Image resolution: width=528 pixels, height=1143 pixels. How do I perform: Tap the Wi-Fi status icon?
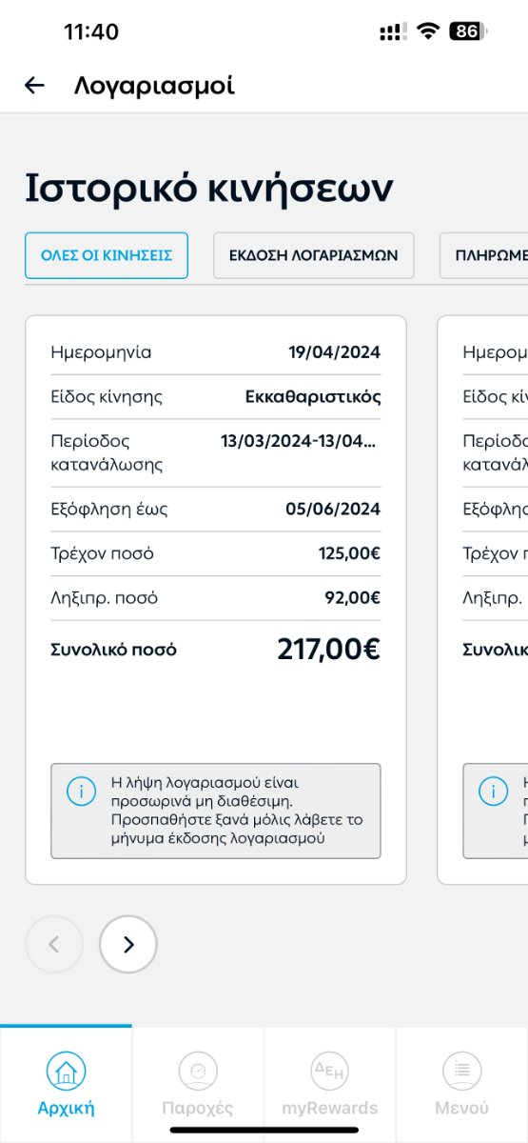[x=427, y=31]
